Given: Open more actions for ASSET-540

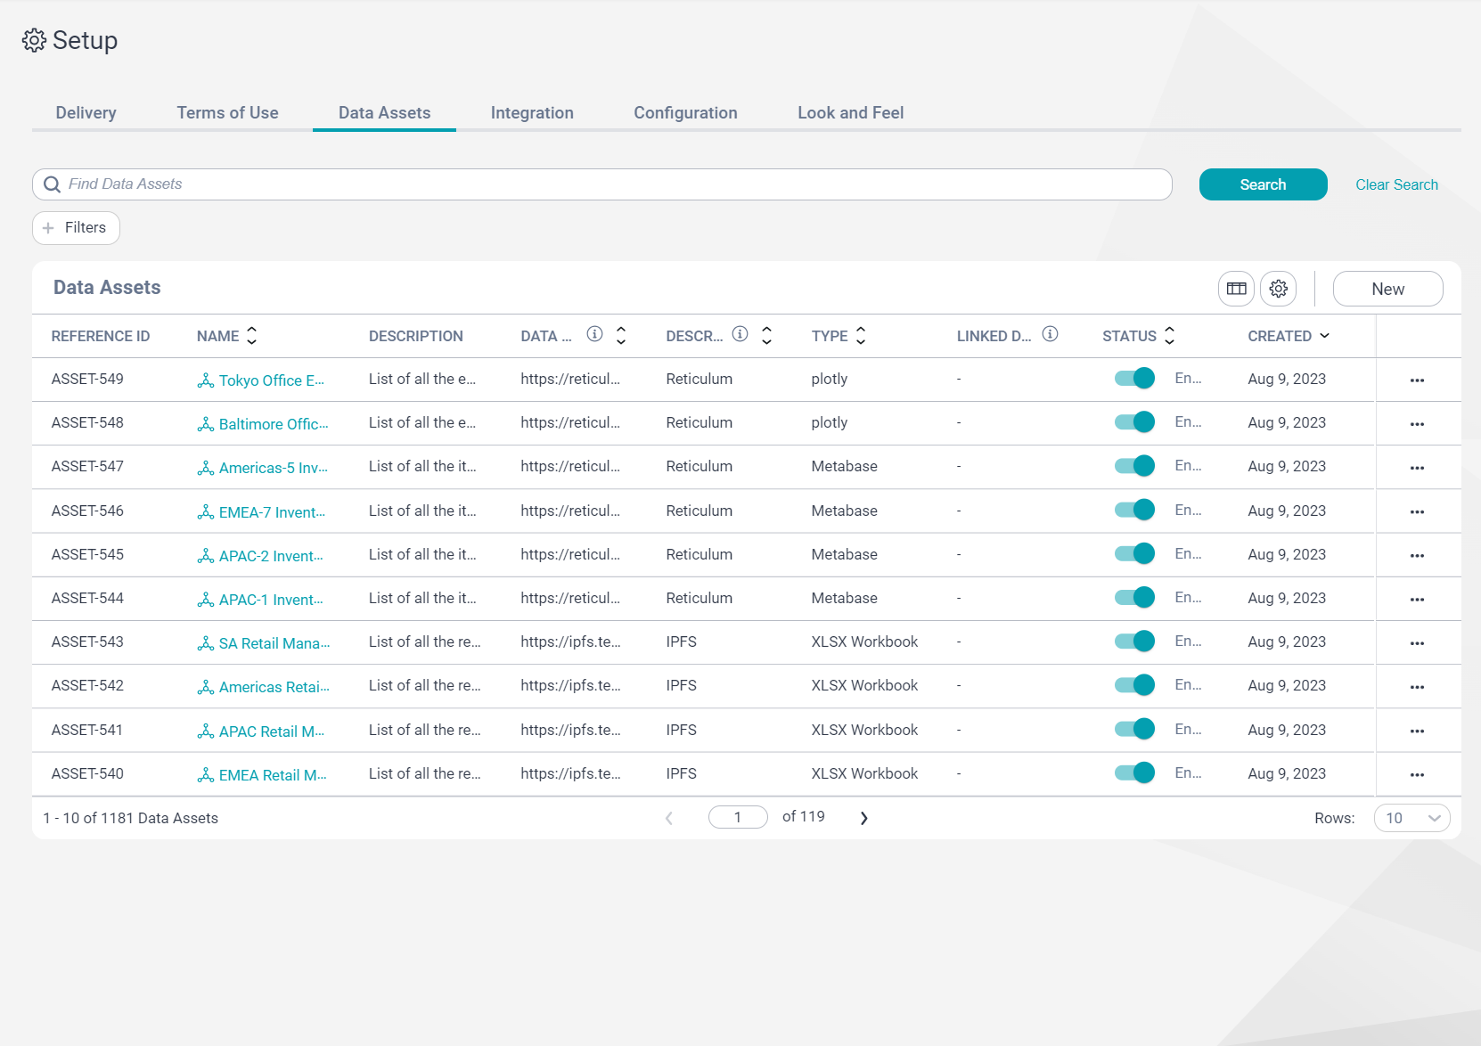Looking at the screenshot, I should coord(1417,775).
